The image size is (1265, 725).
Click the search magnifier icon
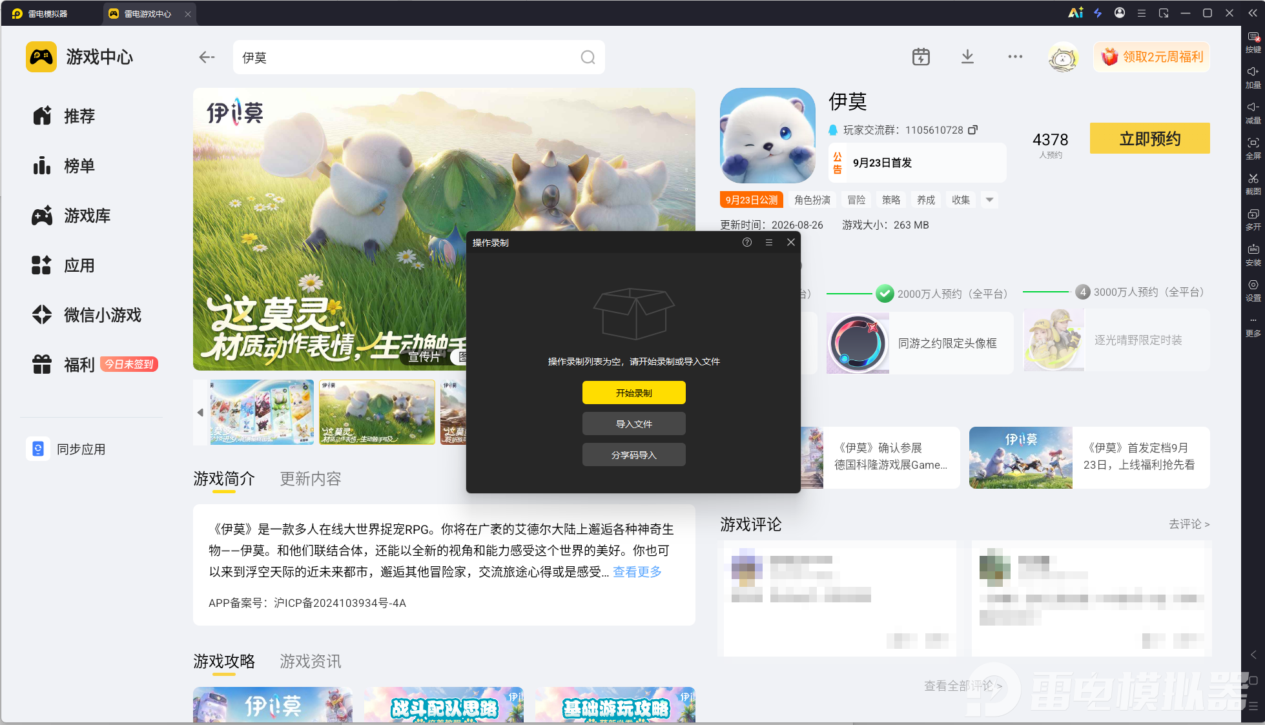[588, 57]
